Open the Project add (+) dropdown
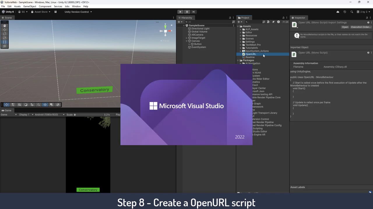Image resolution: width=373 pixels, height=209 pixels. (240, 22)
